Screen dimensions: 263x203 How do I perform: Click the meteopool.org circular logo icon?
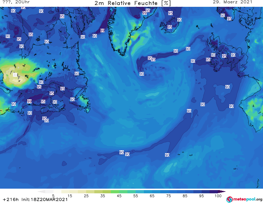229,199
